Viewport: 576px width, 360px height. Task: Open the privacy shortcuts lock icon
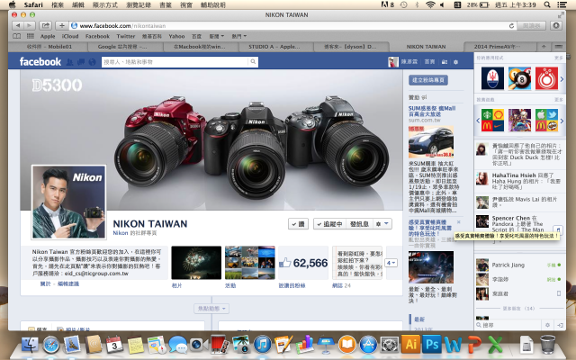click(444, 62)
